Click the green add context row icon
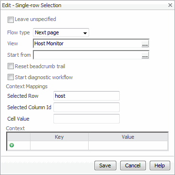 11,145
